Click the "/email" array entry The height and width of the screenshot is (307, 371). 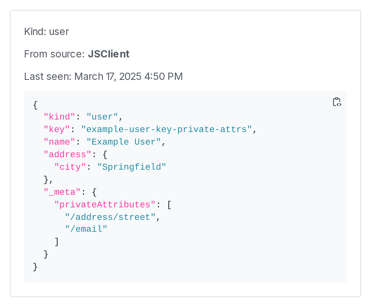coord(86,229)
